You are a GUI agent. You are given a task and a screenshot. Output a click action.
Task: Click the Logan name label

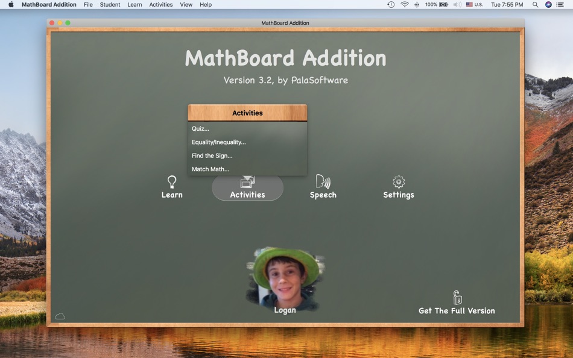click(x=285, y=310)
